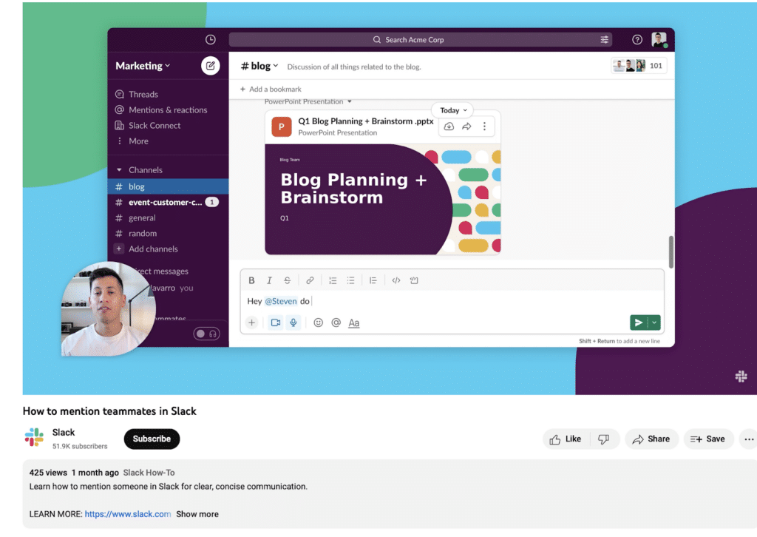
Task: Share the PowerPoint file with arrow icon
Action: (466, 126)
